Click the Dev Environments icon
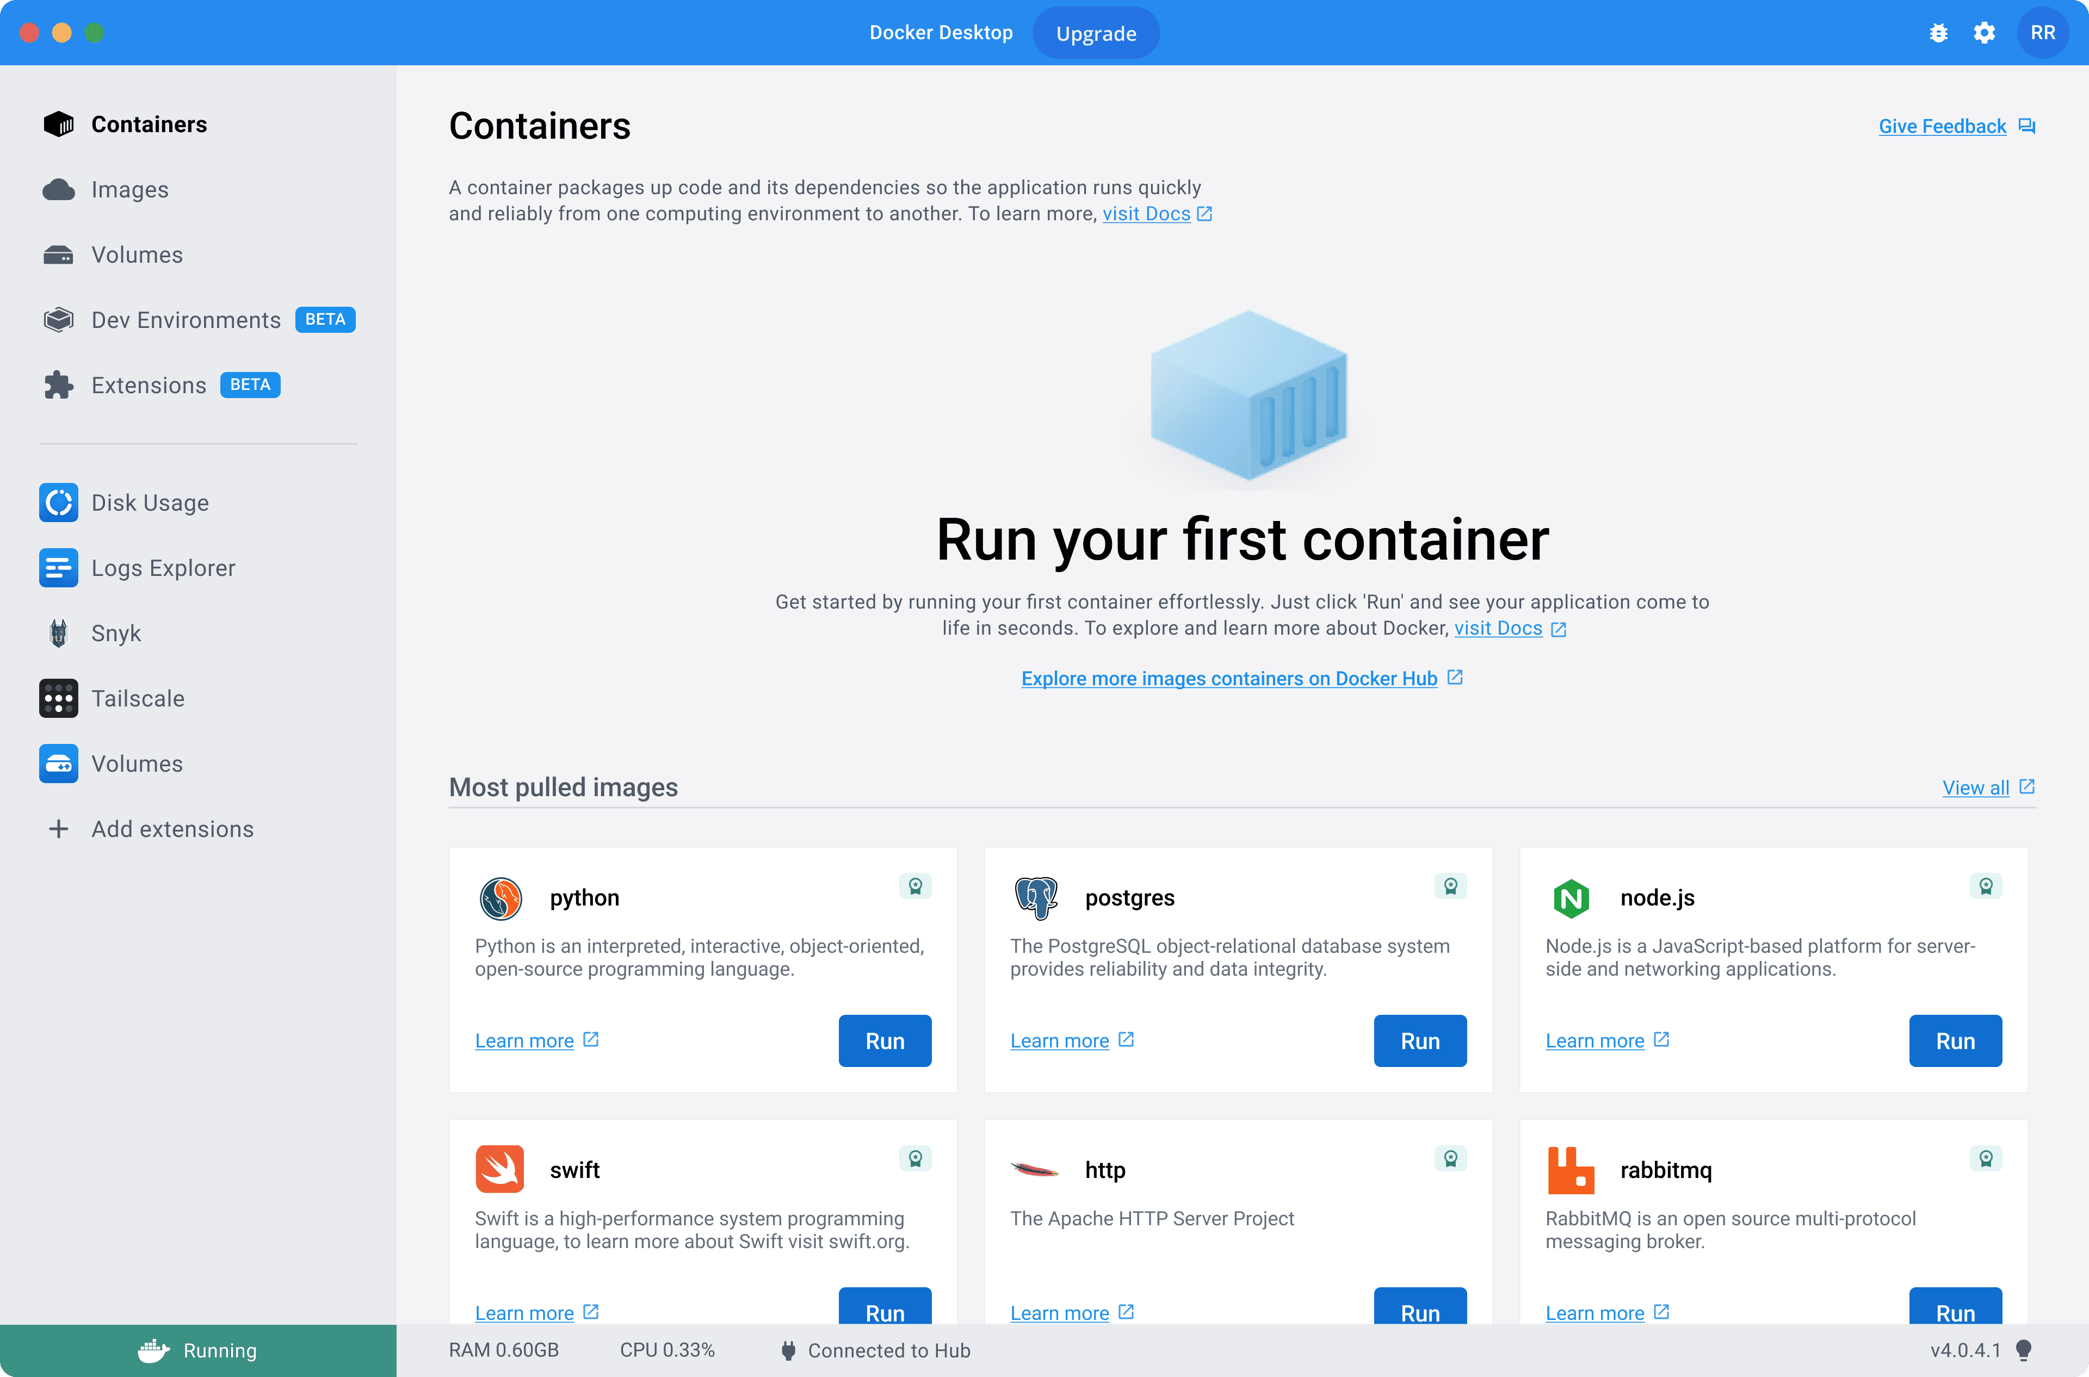This screenshot has width=2089, height=1377. click(x=59, y=320)
